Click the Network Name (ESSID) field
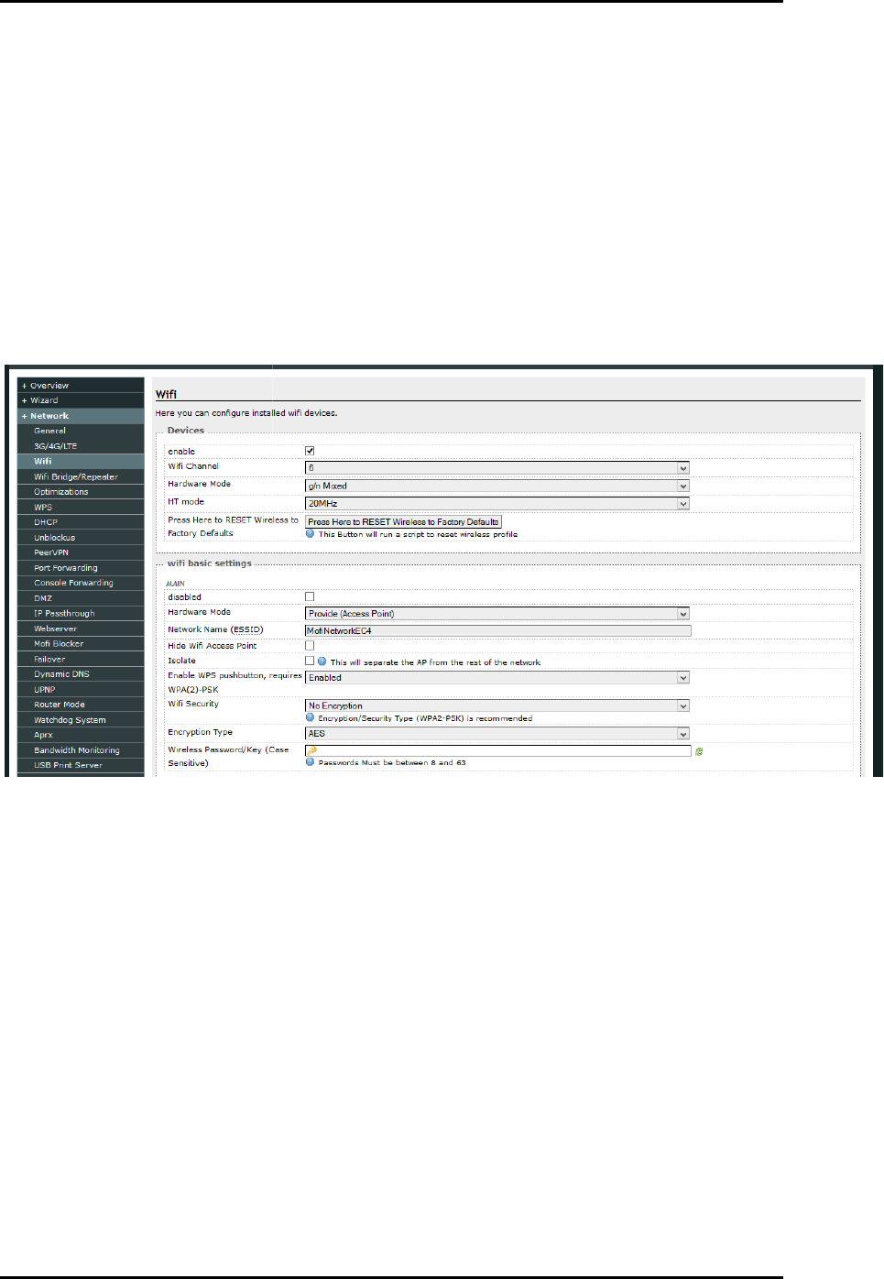Image resolution: width=884 pixels, height=1279 pixels. (x=498, y=630)
